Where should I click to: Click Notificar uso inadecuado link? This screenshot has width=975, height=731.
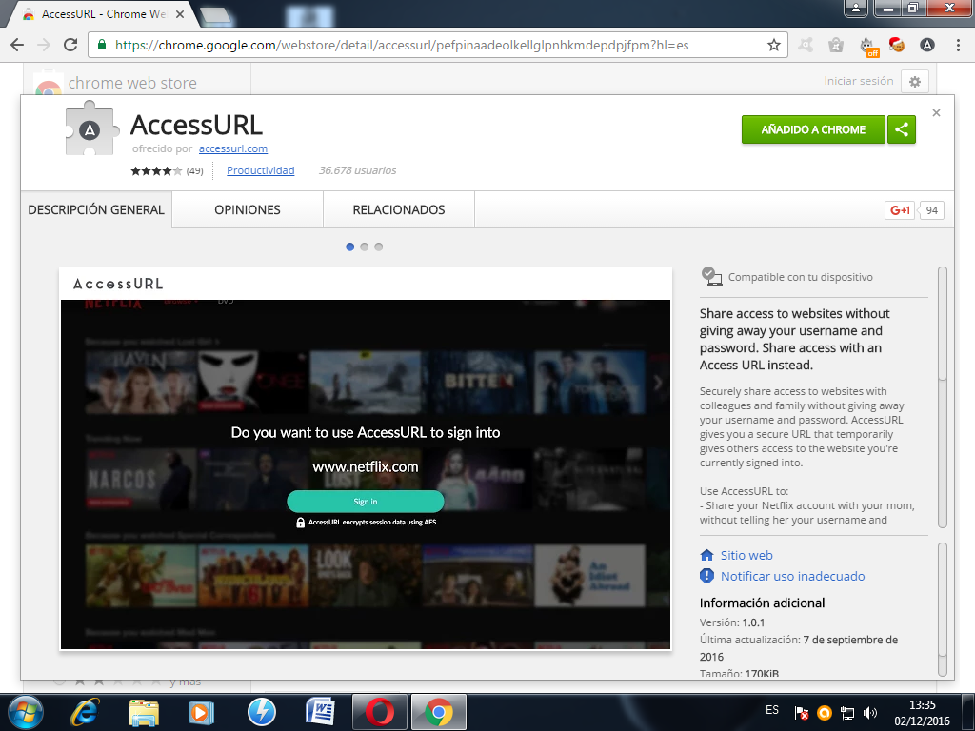point(792,576)
